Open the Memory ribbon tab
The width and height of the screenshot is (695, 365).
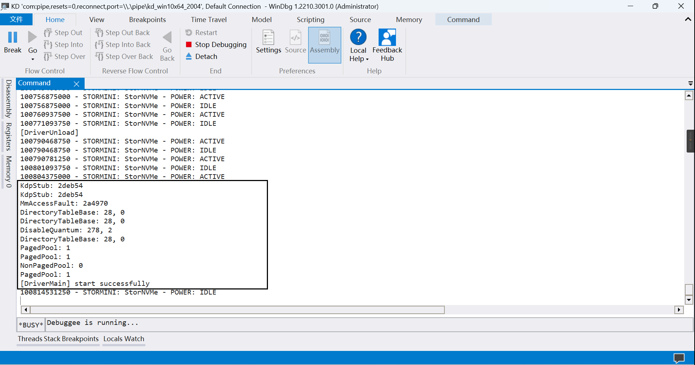click(x=409, y=20)
